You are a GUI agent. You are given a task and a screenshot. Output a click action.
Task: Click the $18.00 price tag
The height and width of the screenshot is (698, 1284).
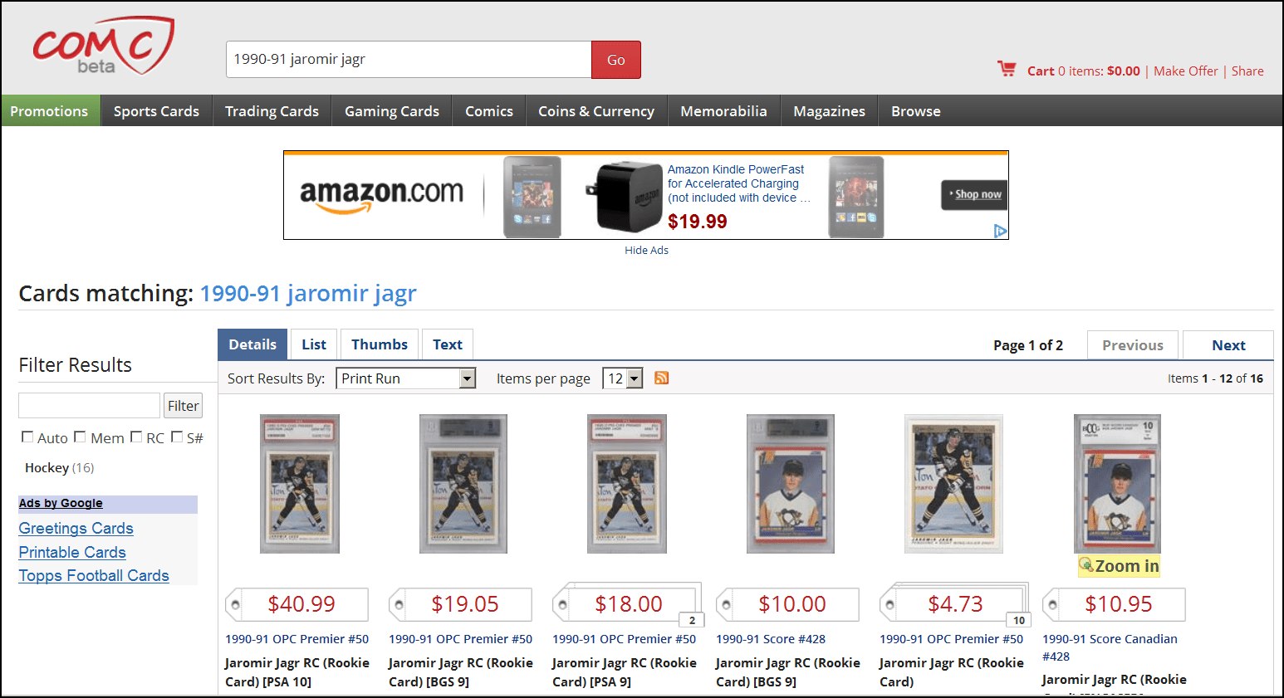(626, 604)
